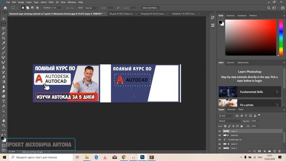This screenshot has height=161, width=286.
Task: Open the Search icon at top right
Action: tap(269, 8)
